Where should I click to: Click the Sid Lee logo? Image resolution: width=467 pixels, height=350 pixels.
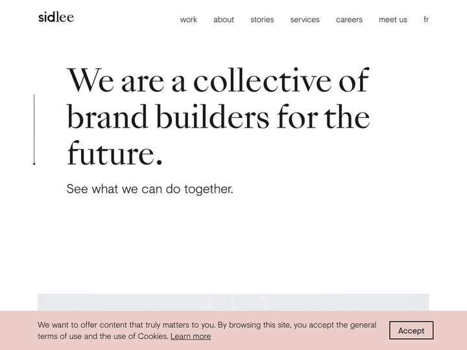point(56,17)
